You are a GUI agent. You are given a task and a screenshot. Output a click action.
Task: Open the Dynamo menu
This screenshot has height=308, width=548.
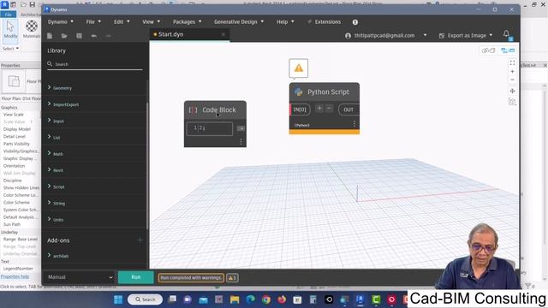(x=61, y=21)
